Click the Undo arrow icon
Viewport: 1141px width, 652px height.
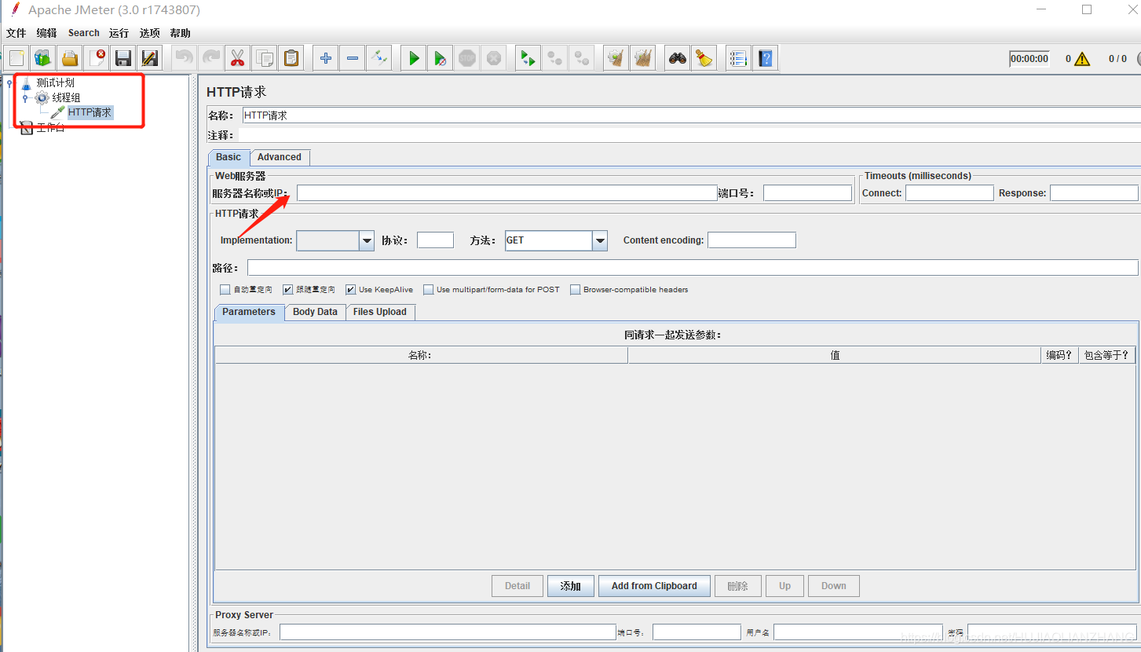[185, 58]
